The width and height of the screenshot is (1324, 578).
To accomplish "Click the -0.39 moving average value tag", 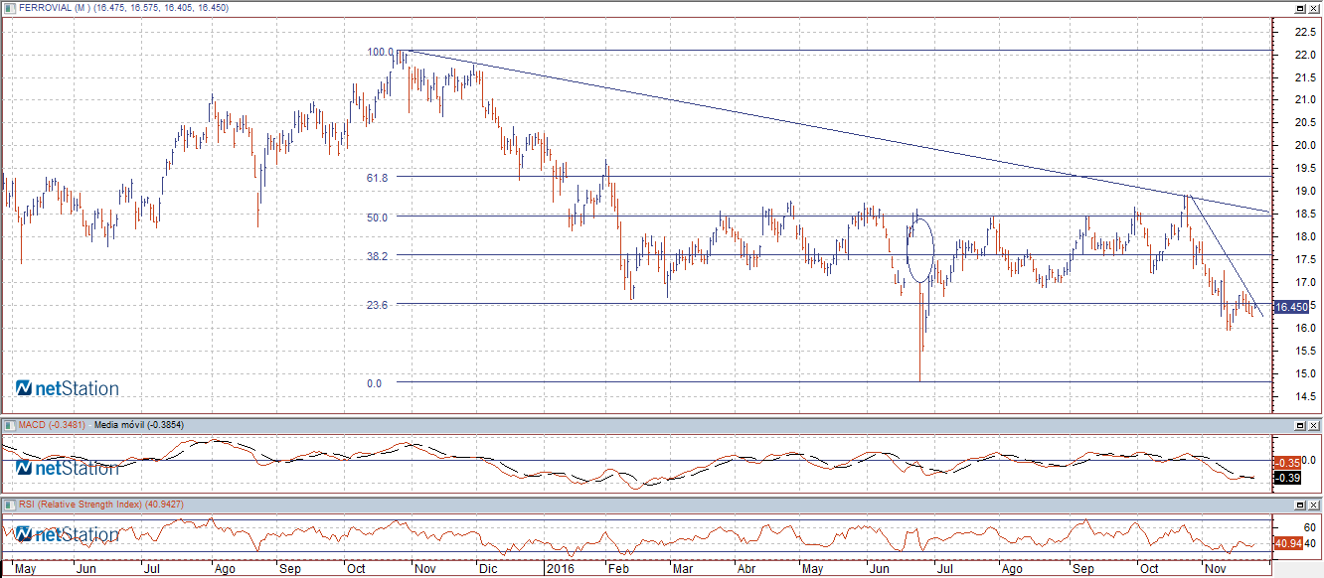I will 1288,478.
